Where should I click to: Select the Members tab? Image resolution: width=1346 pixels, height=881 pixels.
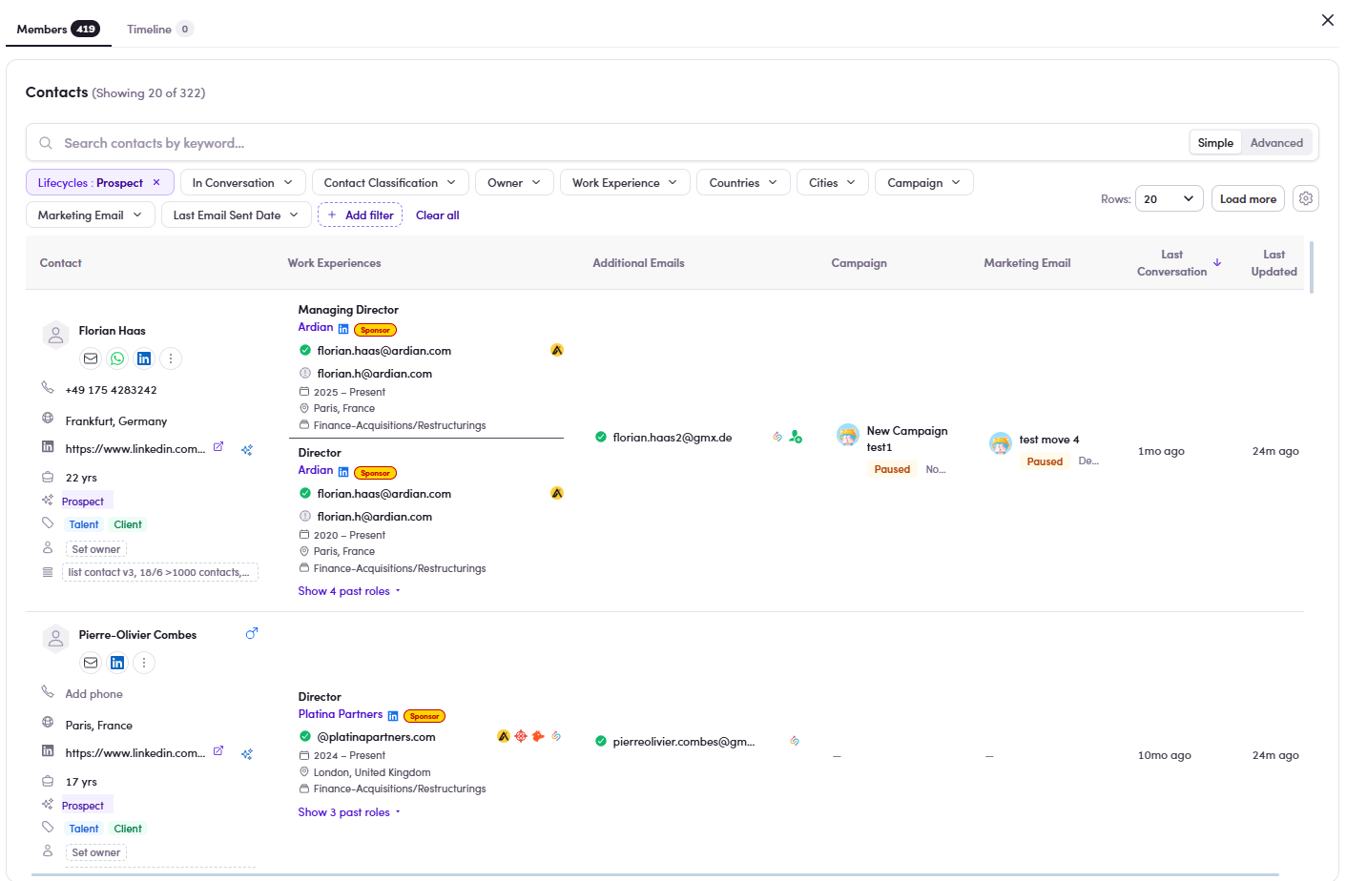point(58,29)
